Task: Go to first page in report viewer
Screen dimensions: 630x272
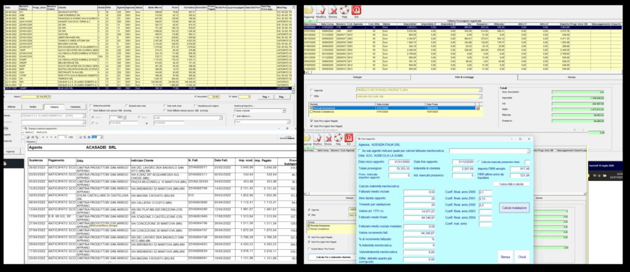Action: pos(43,137)
